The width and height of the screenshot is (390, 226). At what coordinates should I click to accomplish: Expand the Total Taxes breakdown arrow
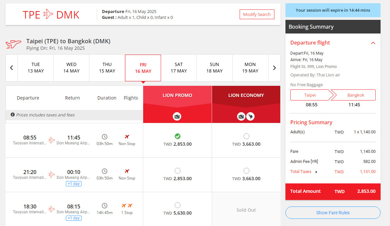(317, 172)
